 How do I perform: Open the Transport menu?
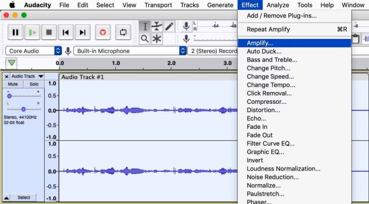[158, 5]
